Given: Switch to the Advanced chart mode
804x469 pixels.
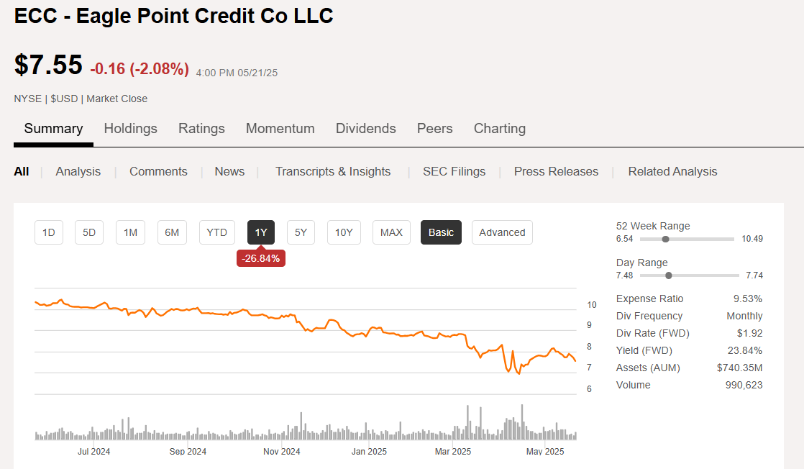Looking at the screenshot, I should [502, 232].
